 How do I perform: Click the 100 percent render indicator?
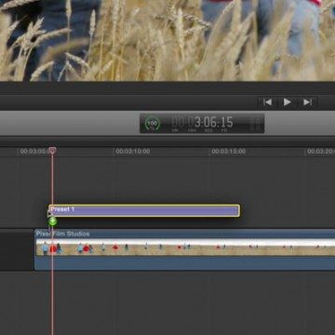coord(153,124)
